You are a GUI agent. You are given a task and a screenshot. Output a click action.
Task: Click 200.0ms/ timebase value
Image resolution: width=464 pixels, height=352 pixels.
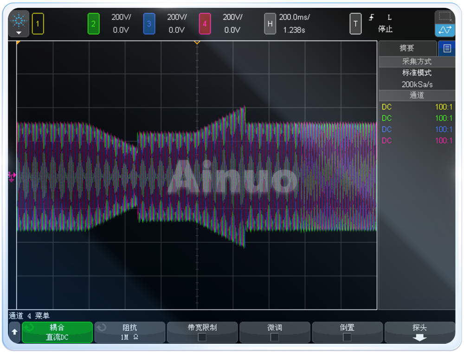pos(295,17)
